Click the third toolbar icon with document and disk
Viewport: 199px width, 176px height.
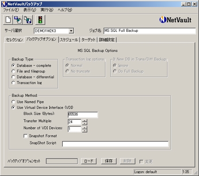(x=28, y=19)
